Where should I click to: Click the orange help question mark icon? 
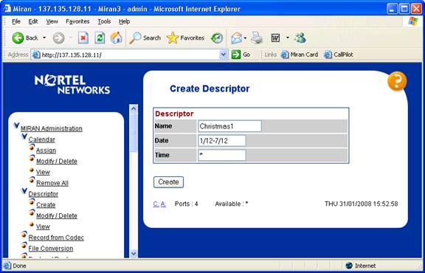[x=397, y=81]
